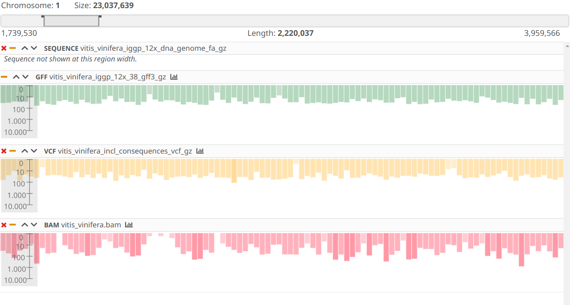Minimize the GFF track using orange minus
Screen dimensions: 570x305
pos(4,77)
